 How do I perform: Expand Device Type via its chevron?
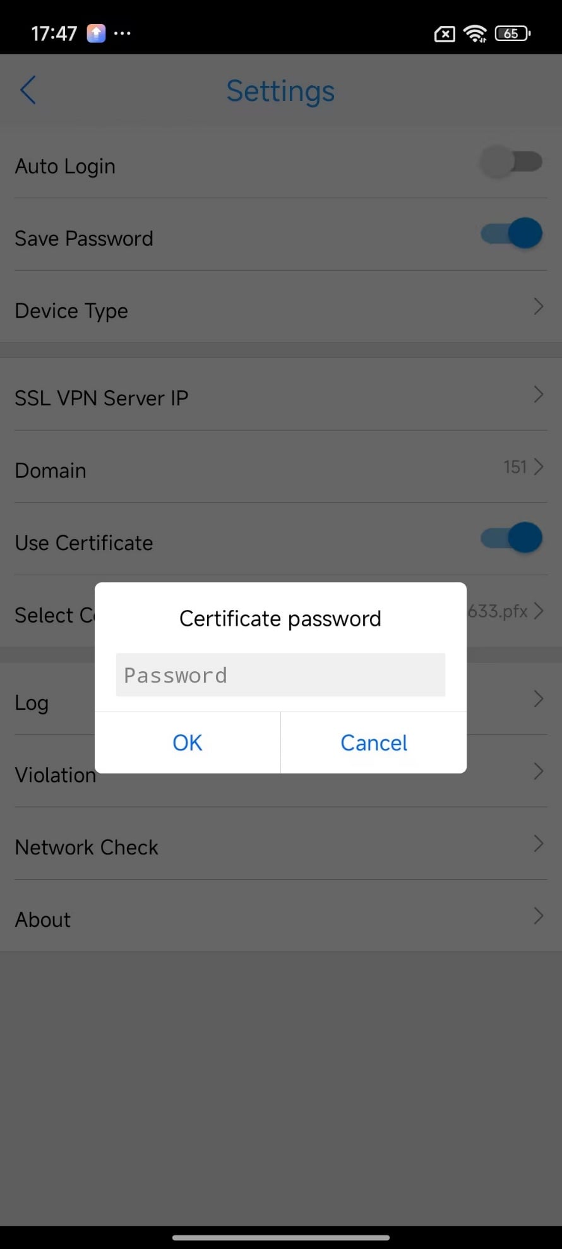coord(538,307)
